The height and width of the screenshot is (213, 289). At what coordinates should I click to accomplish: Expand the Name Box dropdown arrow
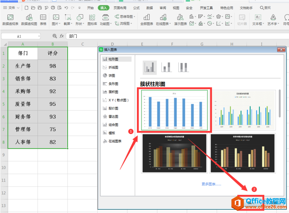(x=39, y=36)
